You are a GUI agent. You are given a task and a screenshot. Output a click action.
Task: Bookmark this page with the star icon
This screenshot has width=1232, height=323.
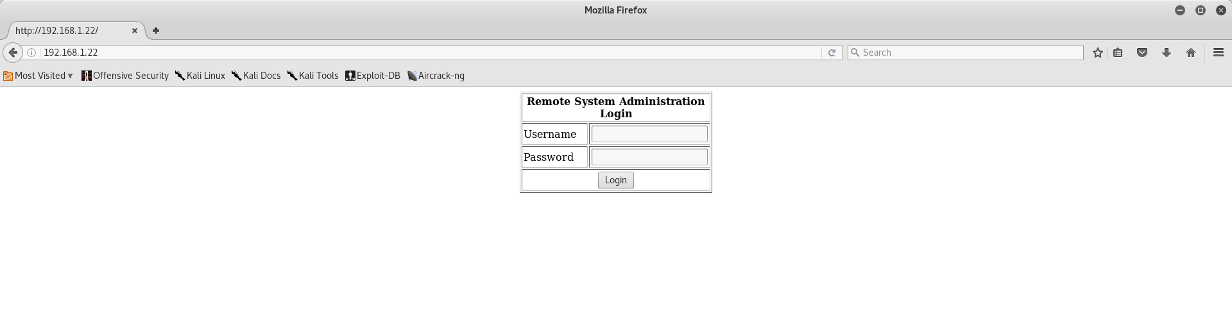click(1098, 53)
